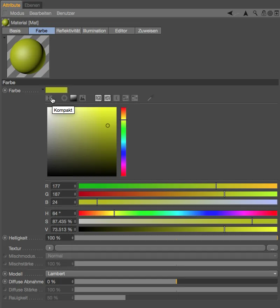Select the spectrum gradient mode icon
Image resolution: width=280 pixels, height=308 pixels.
[x=73, y=98]
